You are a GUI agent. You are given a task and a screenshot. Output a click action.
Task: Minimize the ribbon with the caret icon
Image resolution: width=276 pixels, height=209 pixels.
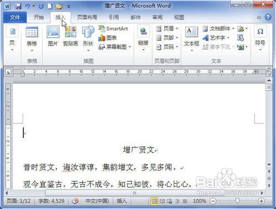259,18
